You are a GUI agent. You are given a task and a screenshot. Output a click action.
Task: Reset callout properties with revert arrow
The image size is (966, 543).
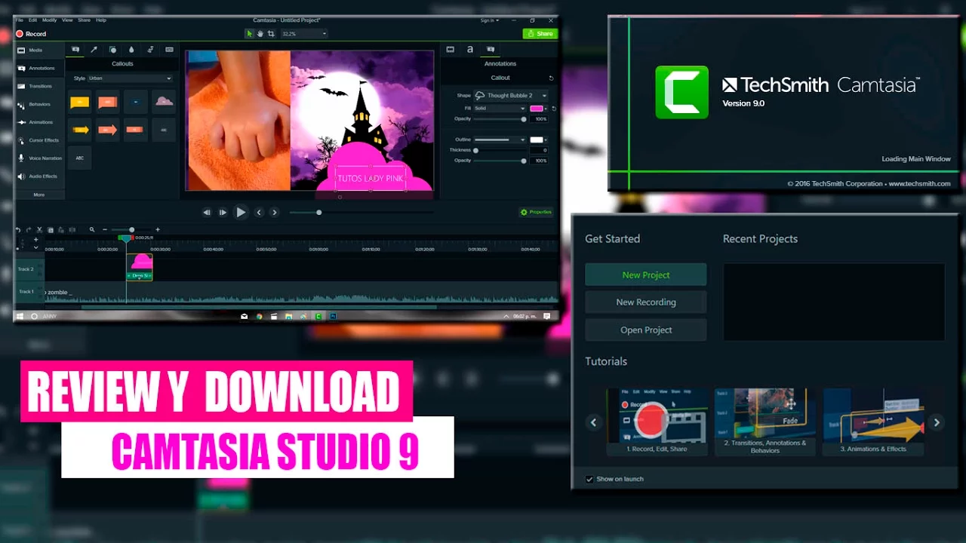point(551,78)
